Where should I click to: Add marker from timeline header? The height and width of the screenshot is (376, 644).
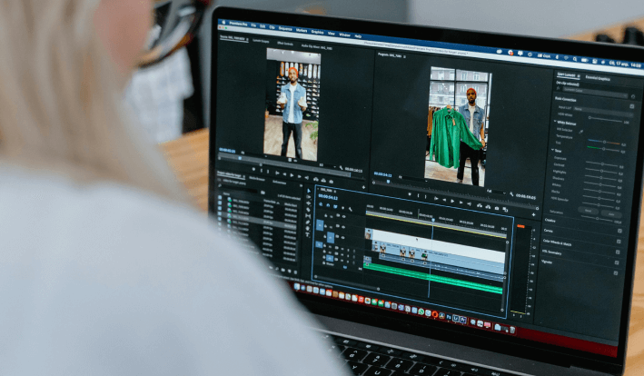pos(343,208)
